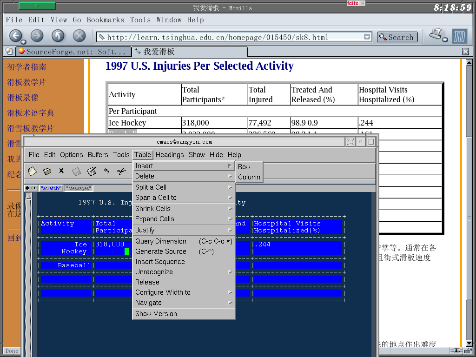Click the Mozilla Stop loading button
The width and height of the screenshot is (476, 357).
(79, 36)
